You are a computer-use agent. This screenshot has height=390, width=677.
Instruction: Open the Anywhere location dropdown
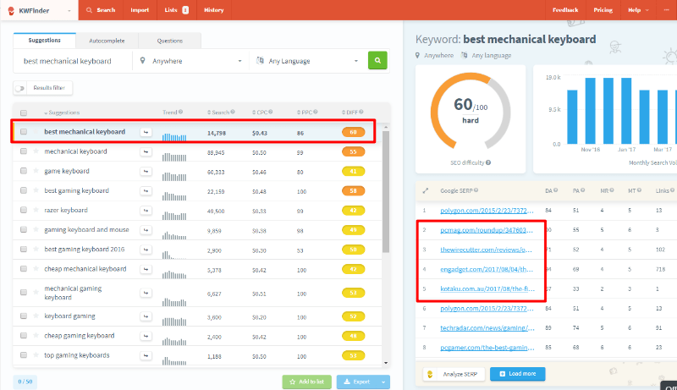coord(190,61)
